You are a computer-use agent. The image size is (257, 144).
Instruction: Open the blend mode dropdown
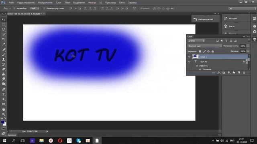click(x=205, y=46)
